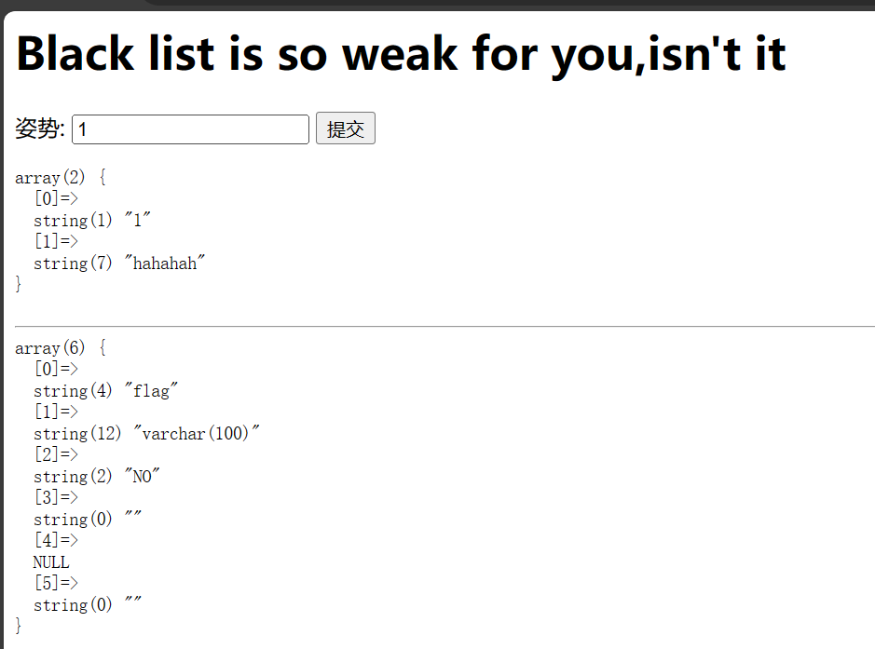Click the NULL value line
875x649 pixels.
click(x=51, y=562)
